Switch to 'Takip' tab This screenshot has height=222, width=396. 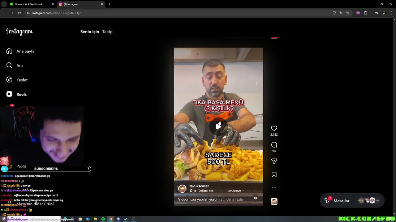(107, 32)
